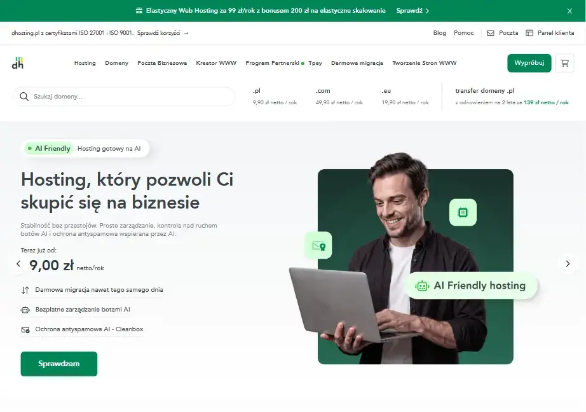
Task: Click the mail certificate icon on hero image
Action: pos(318,245)
